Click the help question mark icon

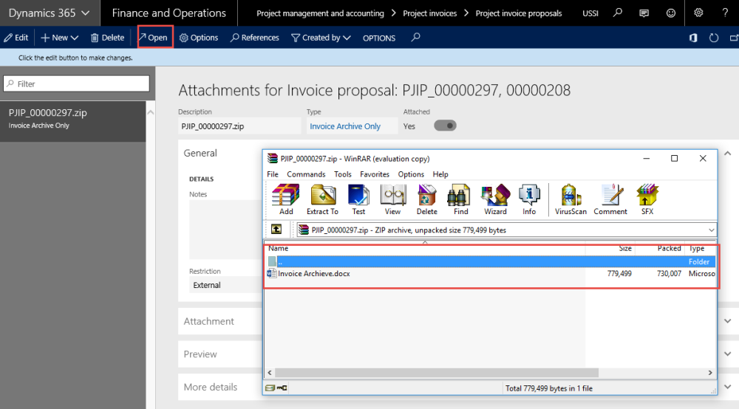[x=725, y=13]
